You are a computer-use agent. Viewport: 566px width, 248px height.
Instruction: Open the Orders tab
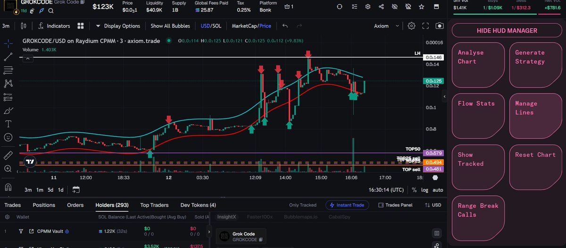point(75,205)
